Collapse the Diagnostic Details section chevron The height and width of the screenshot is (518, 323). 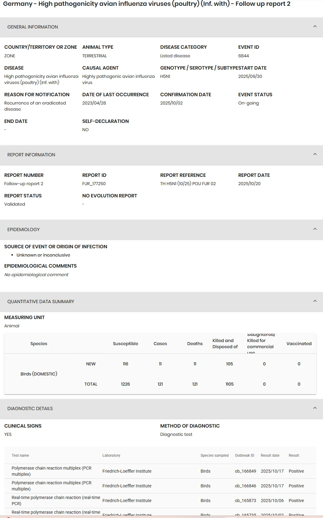(315, 408)
